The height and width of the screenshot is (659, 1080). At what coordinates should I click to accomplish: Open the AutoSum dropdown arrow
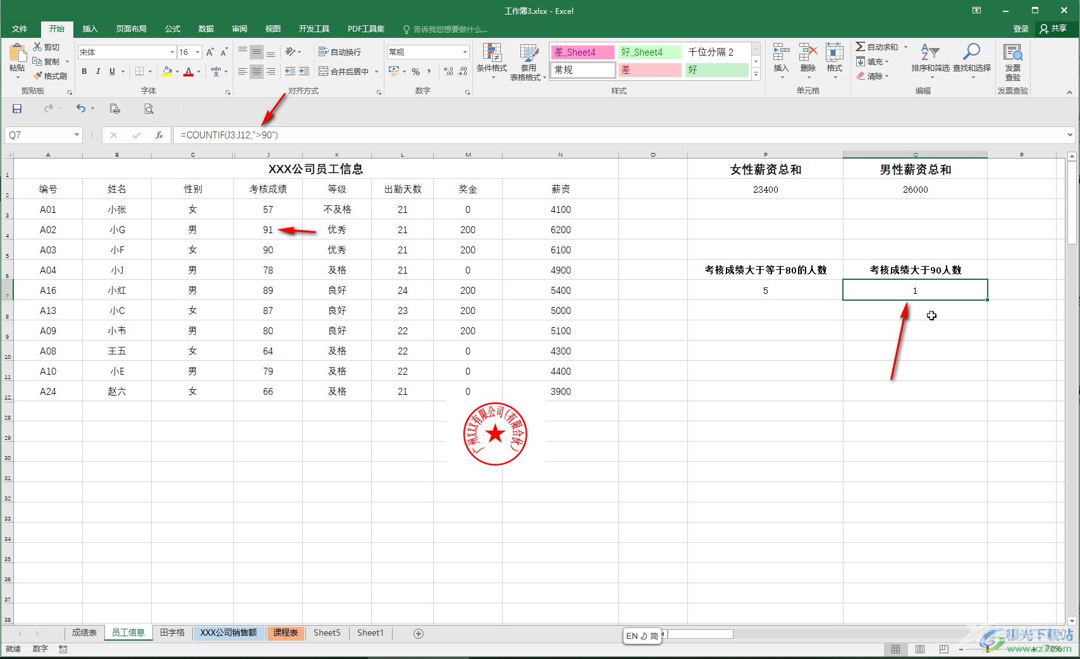(x=905, y=47)
